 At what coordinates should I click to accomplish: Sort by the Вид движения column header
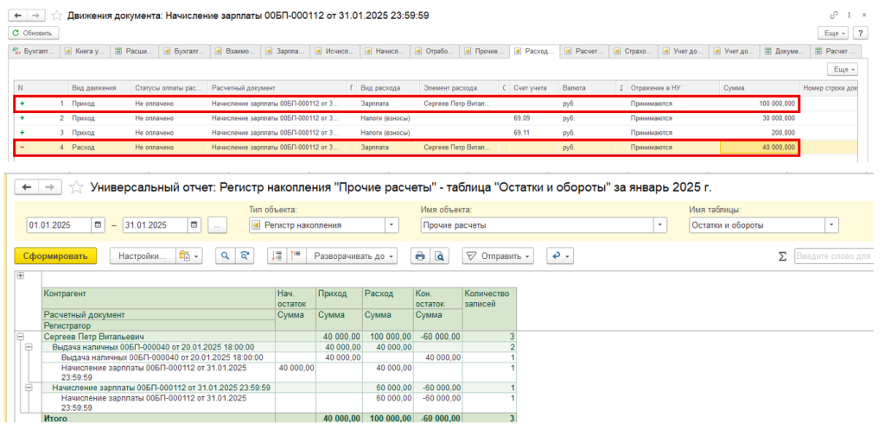[99, 88]
